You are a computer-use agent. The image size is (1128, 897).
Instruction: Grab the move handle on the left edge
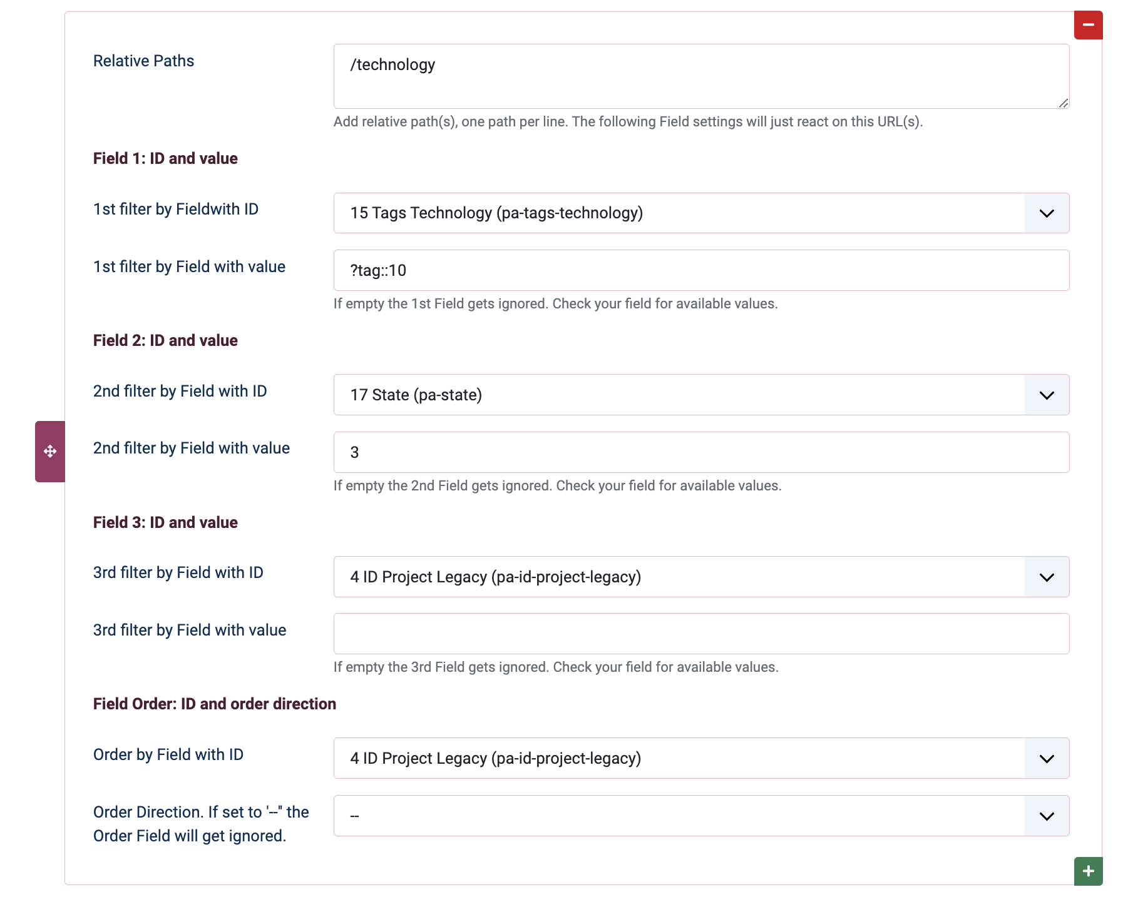(x=50, y=451)
